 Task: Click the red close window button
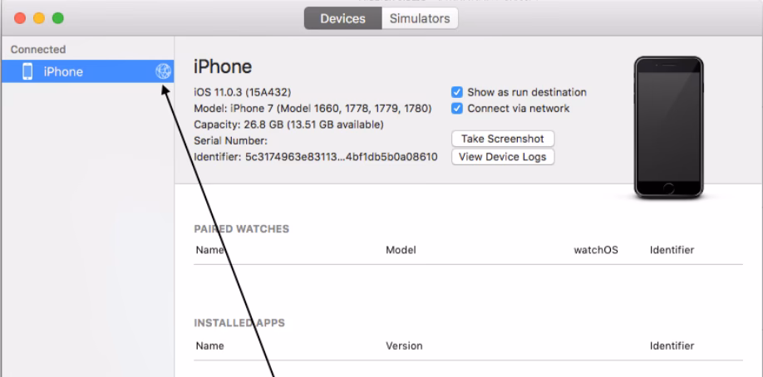[x=16, y=17]
